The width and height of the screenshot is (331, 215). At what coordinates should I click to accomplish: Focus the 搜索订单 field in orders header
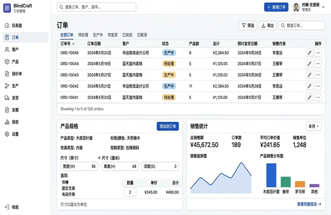tap(302, 25)
